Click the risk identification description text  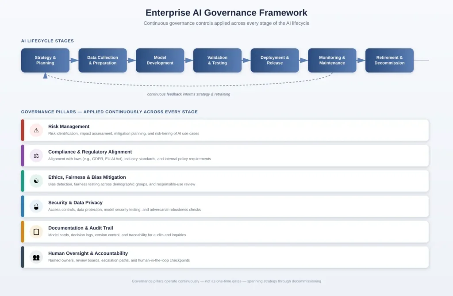coord(124,134)
